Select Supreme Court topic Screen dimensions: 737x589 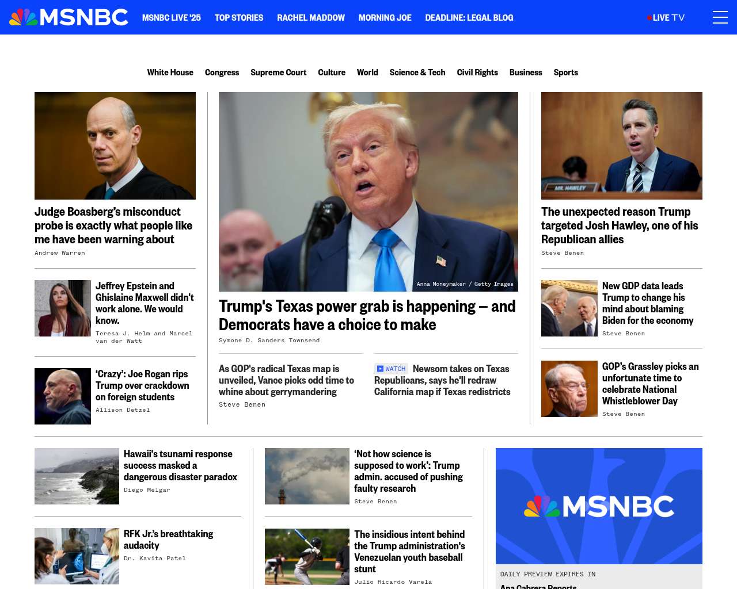(279, 72)
